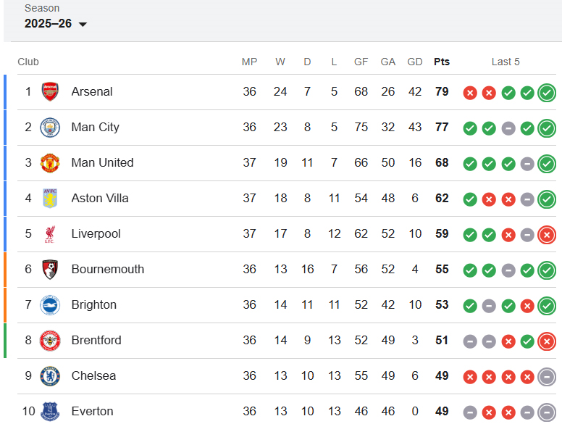Click Brentford's latest loss result icon
The image size is (562, 424).
[547, 341]
